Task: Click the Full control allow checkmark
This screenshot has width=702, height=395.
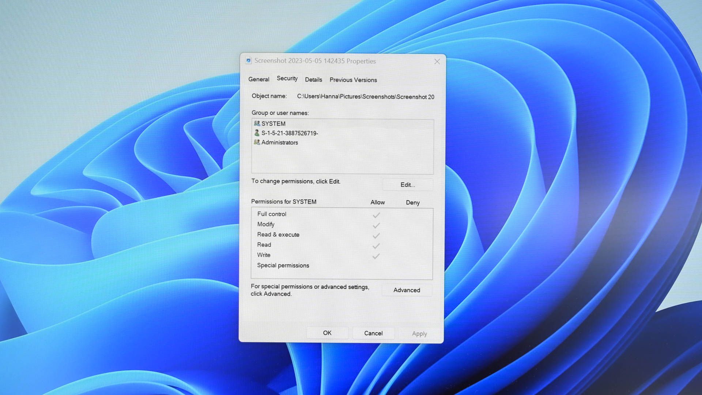Action: click(376, 215)
